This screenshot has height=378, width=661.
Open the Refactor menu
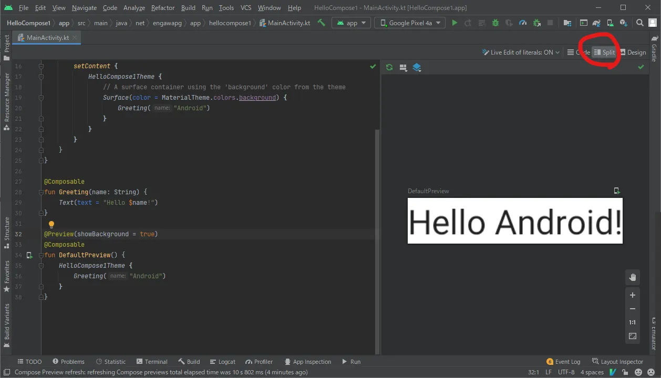[x=163, y=8]
